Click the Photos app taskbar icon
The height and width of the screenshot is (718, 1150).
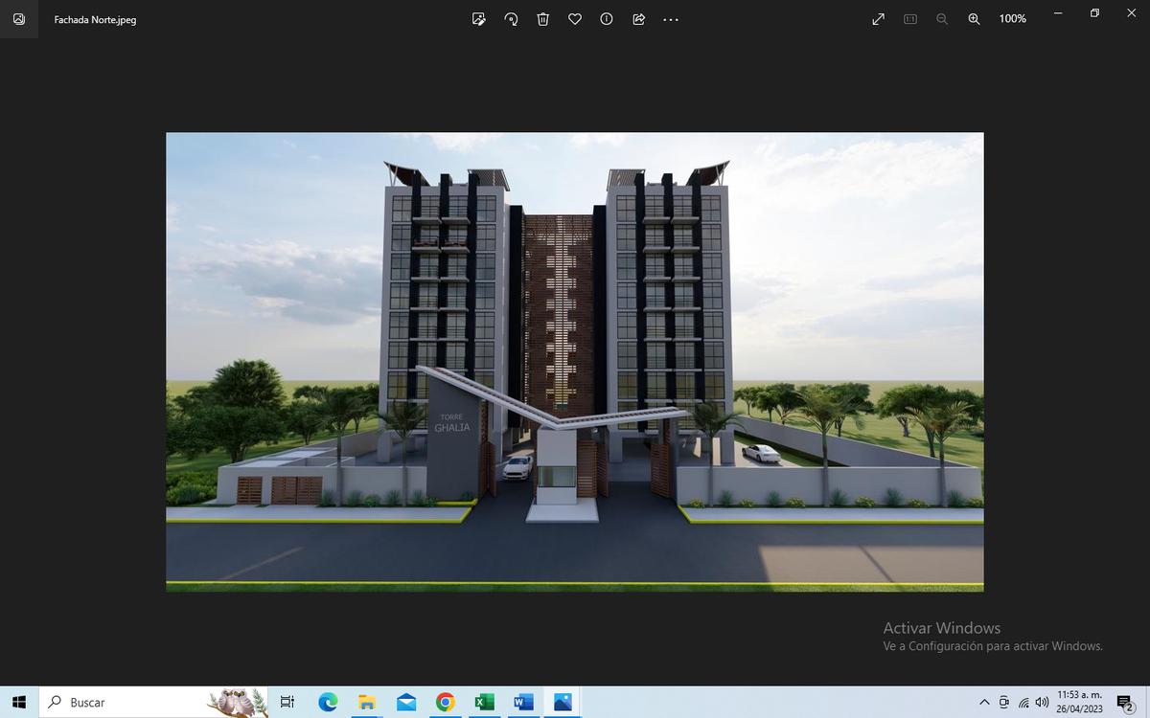pyautogui.click(x=563, y=702)
